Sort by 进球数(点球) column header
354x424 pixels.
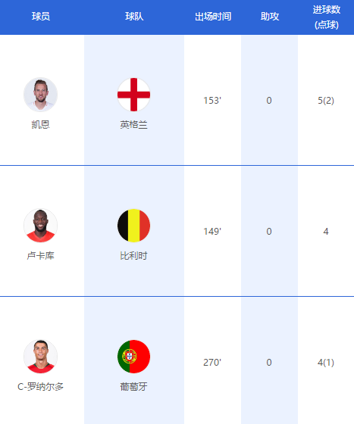point(327,17)
